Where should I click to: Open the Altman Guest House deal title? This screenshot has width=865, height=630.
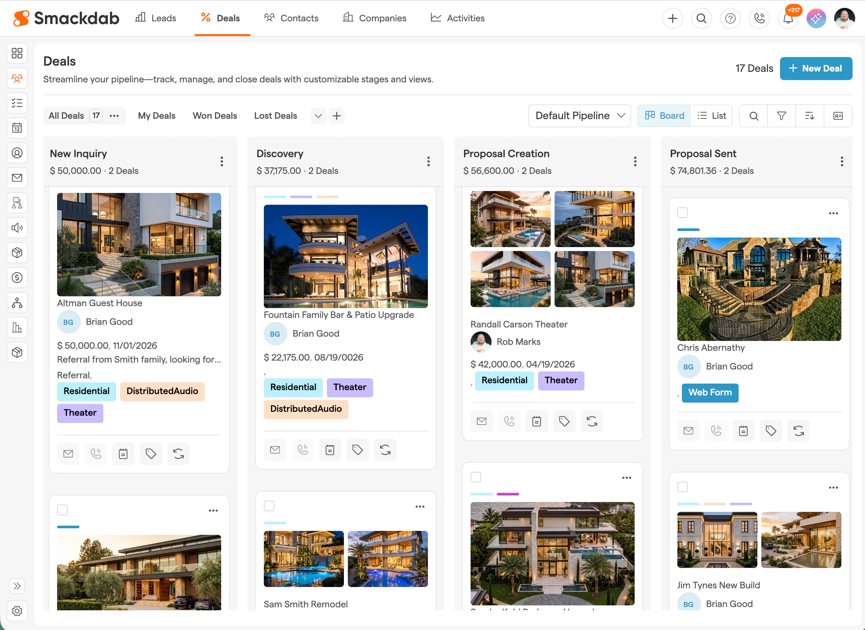pos(99,303)
